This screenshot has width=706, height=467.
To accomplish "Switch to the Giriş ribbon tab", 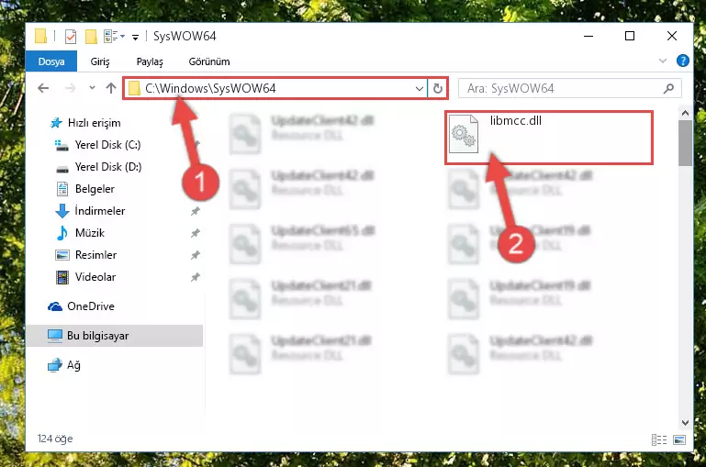I will (x=100, y=61).
